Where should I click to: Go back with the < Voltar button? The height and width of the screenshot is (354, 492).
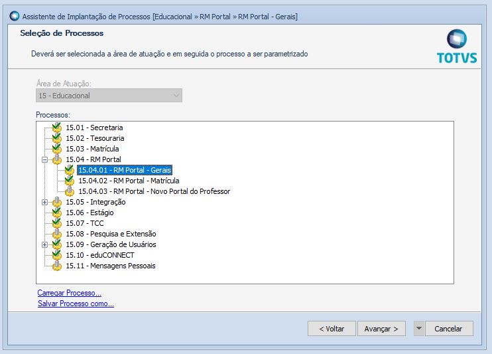[x=332, y=329]
